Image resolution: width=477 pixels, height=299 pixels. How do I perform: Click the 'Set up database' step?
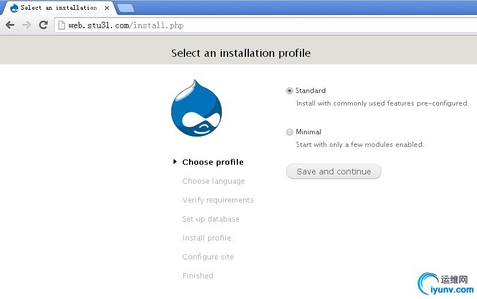pyautogui.click(x=211, y=219)
